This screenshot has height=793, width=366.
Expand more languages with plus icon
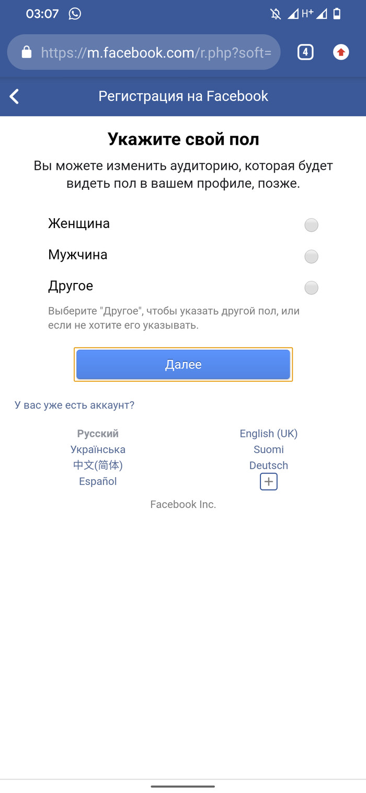click(x=269, y=482)
